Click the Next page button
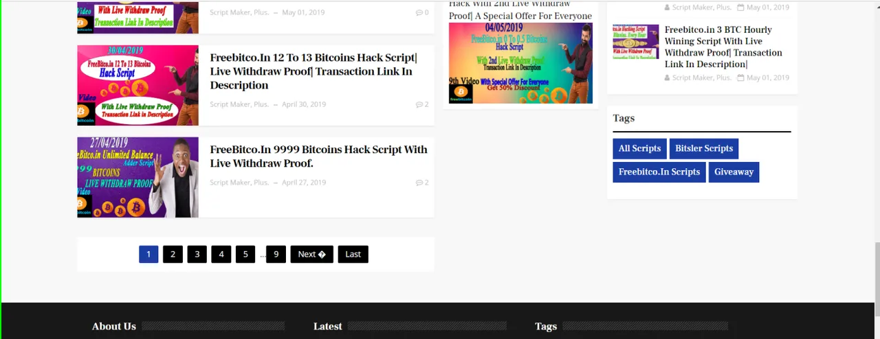880x339 pixels. coord(311,254)
